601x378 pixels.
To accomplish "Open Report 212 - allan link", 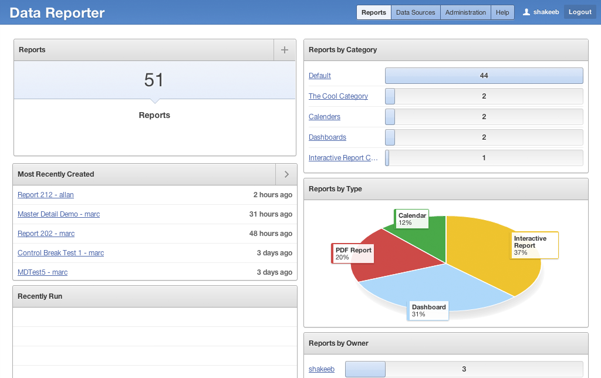I will click(46, 195).
